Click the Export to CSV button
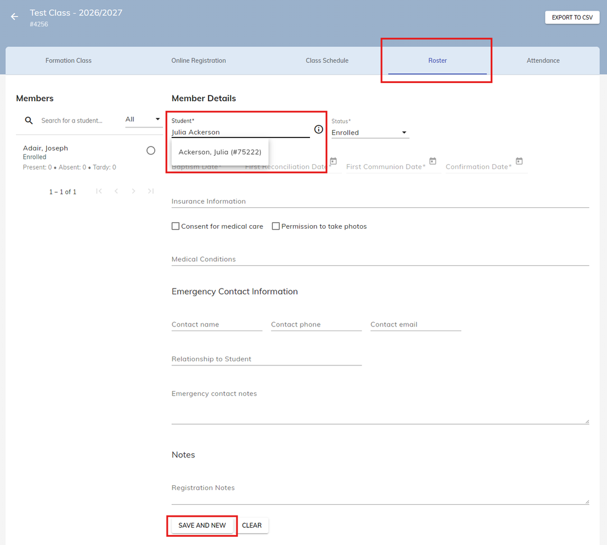The image size is (607, 545). (x=572, y=17)
